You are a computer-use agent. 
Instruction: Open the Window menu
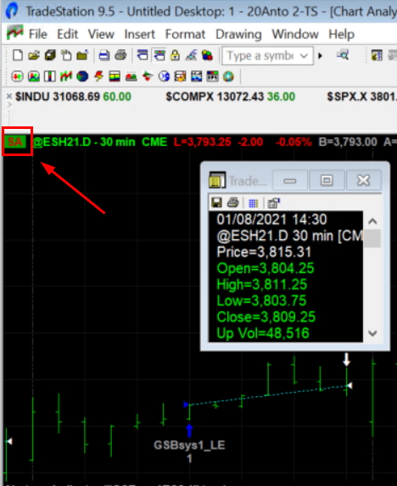pos(295,34)
